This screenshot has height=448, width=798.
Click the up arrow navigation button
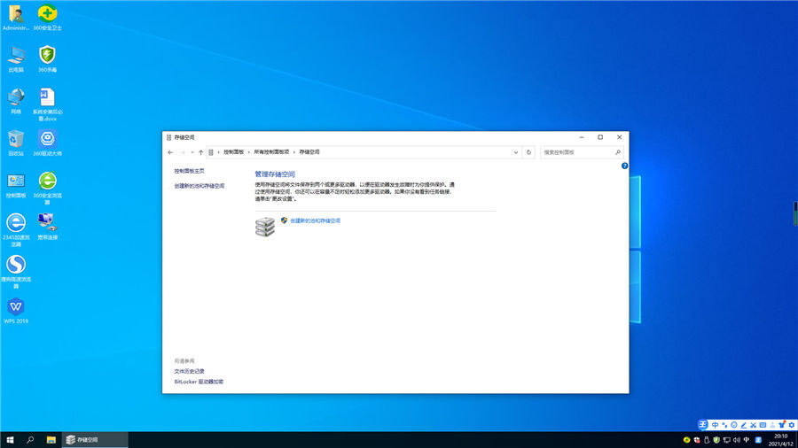201,152
